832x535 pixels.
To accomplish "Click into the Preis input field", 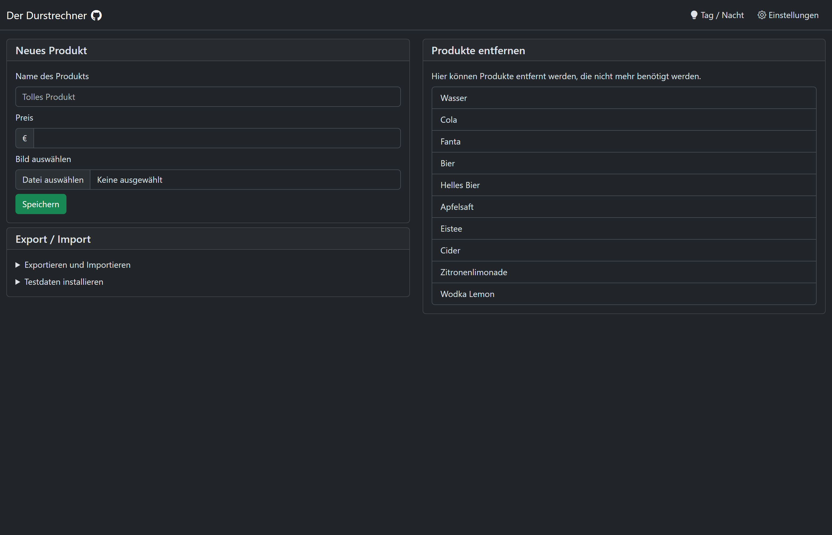I will pos(217,138).
